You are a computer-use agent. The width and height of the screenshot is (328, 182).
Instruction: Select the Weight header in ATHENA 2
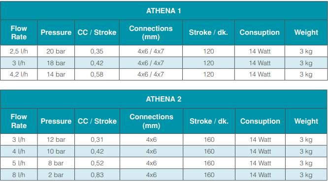(306, 121)
